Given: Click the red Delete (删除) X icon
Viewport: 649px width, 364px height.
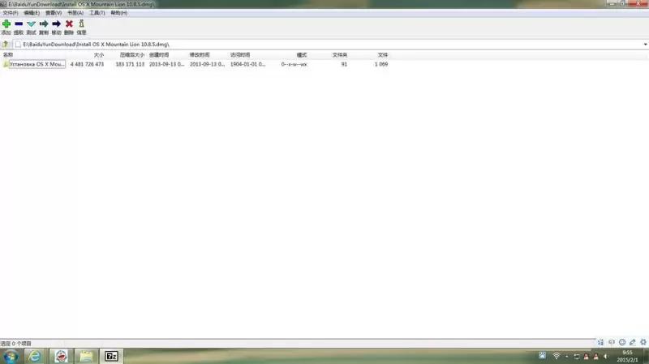Looking at the screenshot, I should 69,24.
